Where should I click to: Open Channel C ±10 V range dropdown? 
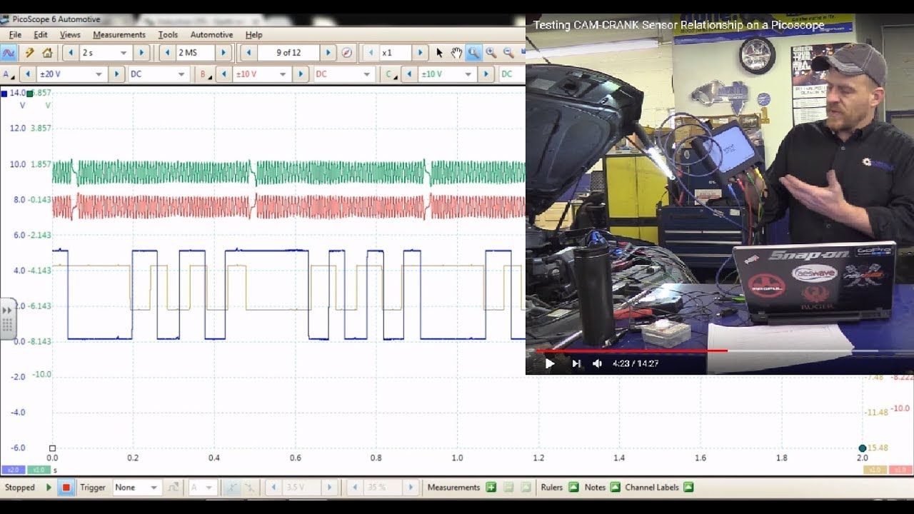(x=447, y=74)
